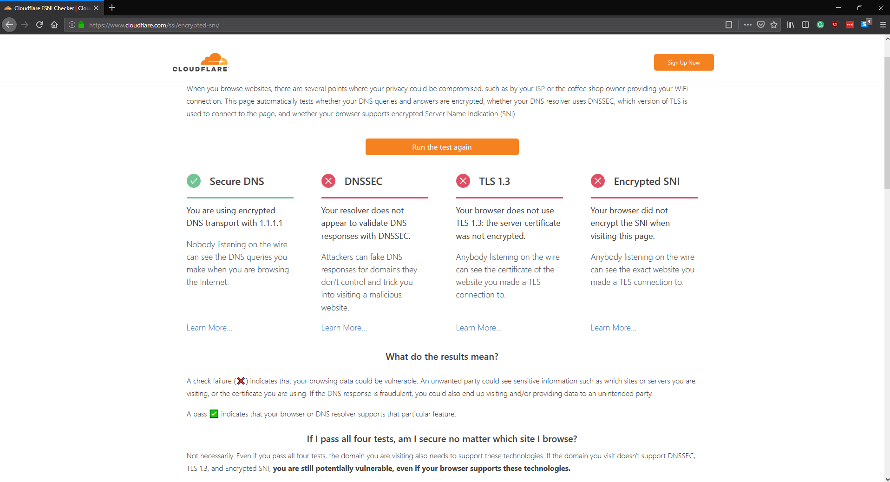Go to the browser home page
Viewport: 890px width, 482px height.
(54, 25)
